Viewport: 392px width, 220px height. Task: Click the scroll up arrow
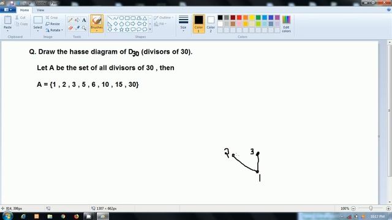(x=390, y=43)
